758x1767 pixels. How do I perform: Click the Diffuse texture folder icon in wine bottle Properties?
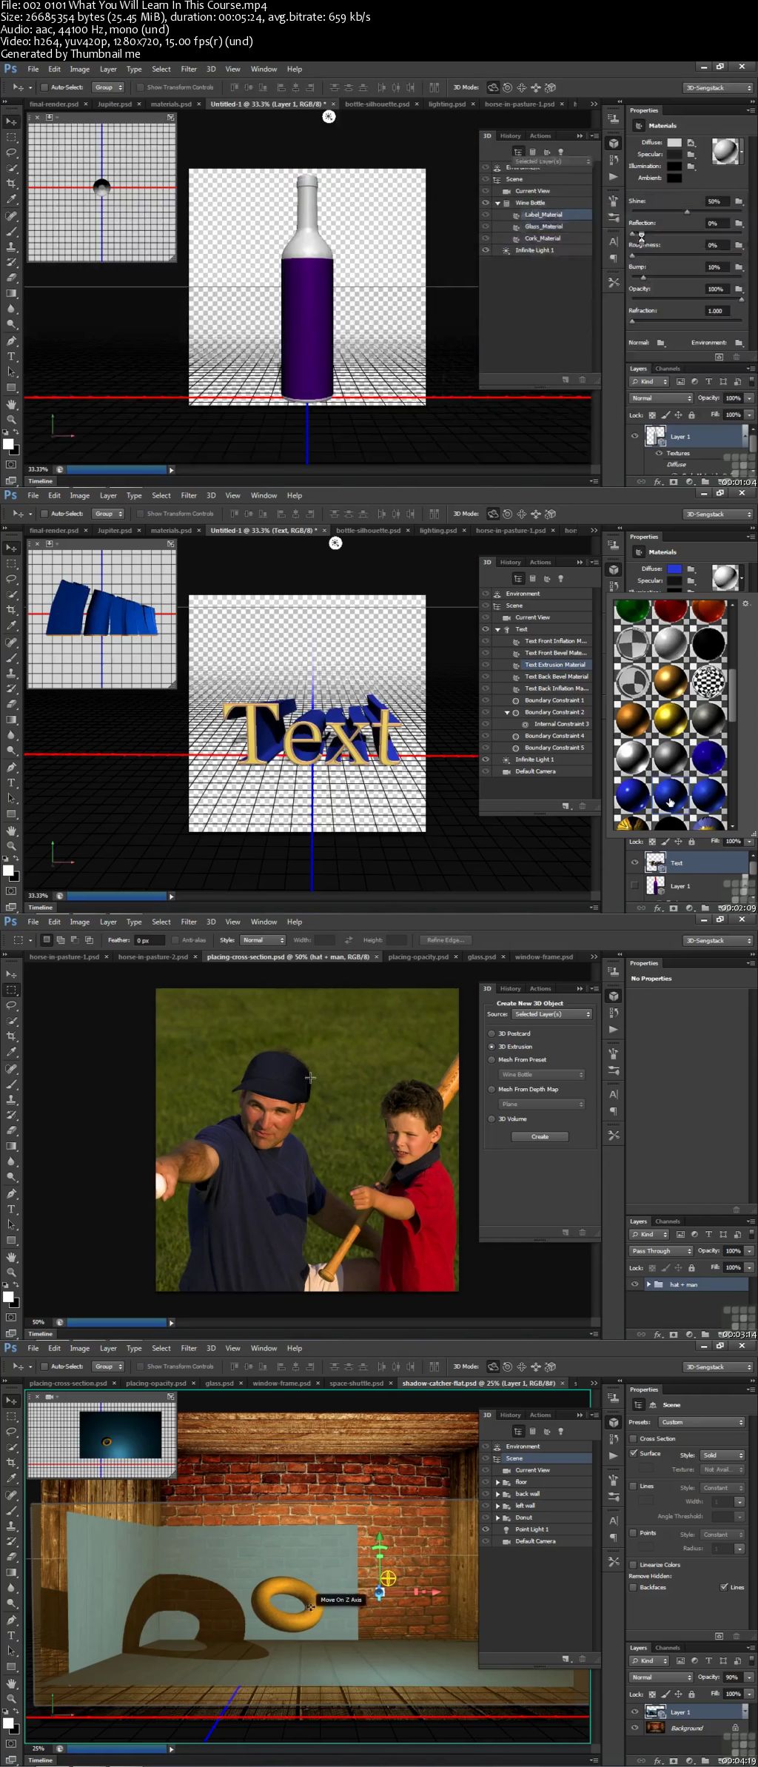point(691,142)
